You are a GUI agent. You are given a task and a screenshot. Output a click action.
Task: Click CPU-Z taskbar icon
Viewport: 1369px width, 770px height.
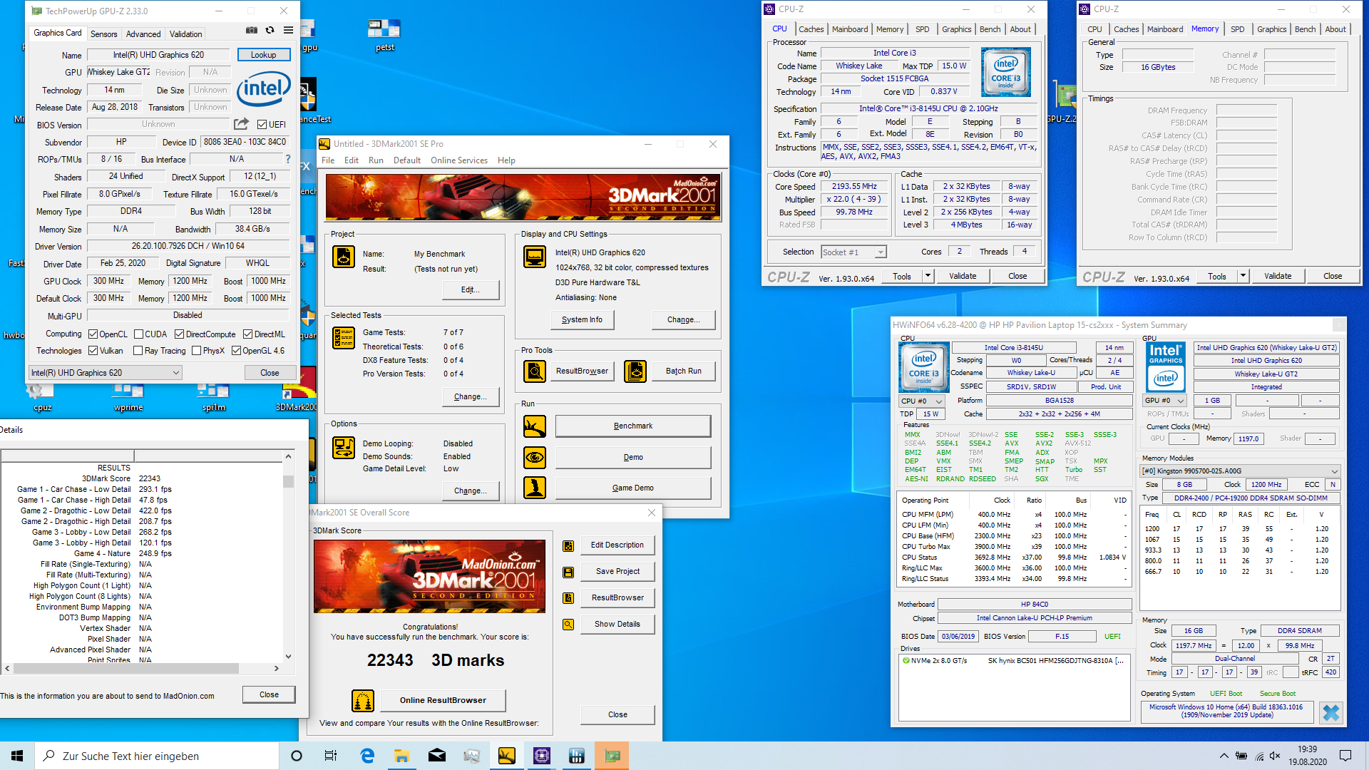(542, 756)
